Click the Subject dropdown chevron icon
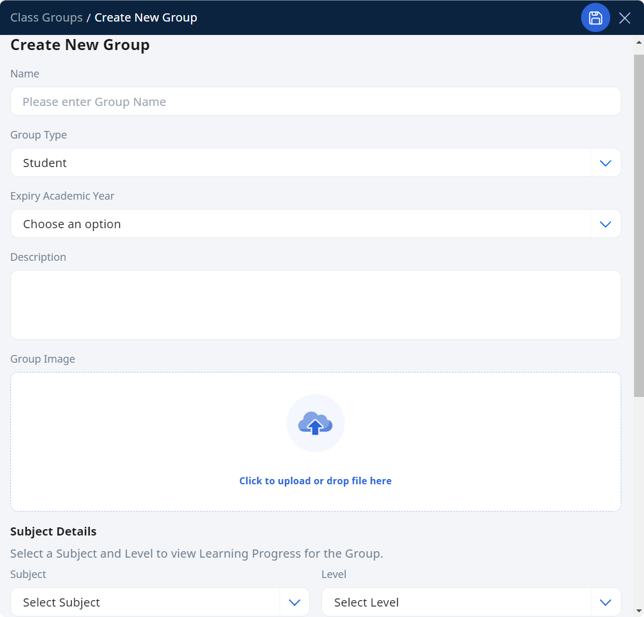Screen dimensions: 644x617 coord(295,602)
